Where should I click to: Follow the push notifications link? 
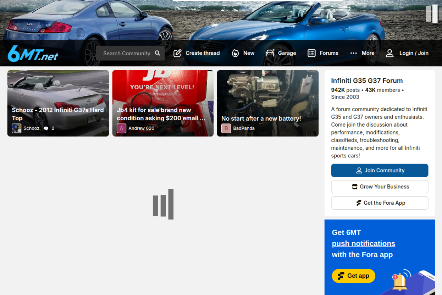363,243
